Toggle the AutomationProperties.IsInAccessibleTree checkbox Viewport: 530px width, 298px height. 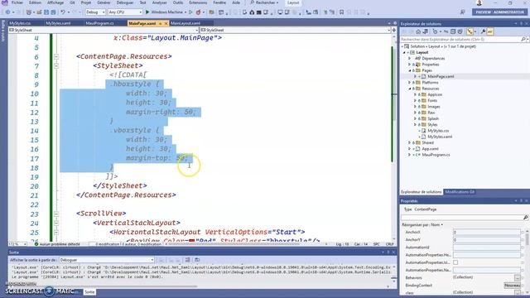[455, 262]
